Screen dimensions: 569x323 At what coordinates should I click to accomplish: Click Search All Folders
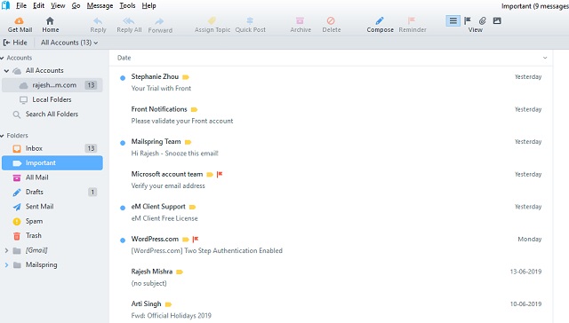click(x=52, y=114)
